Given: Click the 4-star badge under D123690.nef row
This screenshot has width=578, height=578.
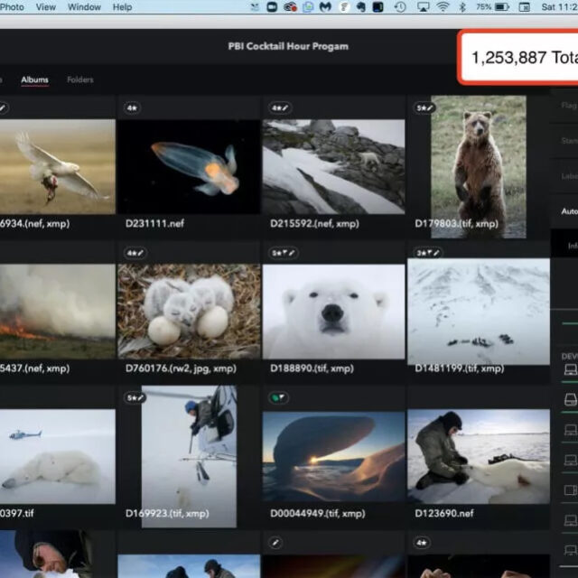Looking at the screenshot, I should pyautogui.click(x=422, y=543).
